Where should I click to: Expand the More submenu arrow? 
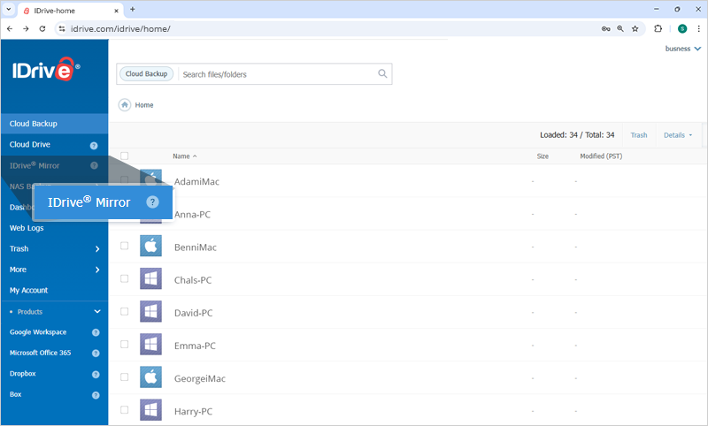97,270
